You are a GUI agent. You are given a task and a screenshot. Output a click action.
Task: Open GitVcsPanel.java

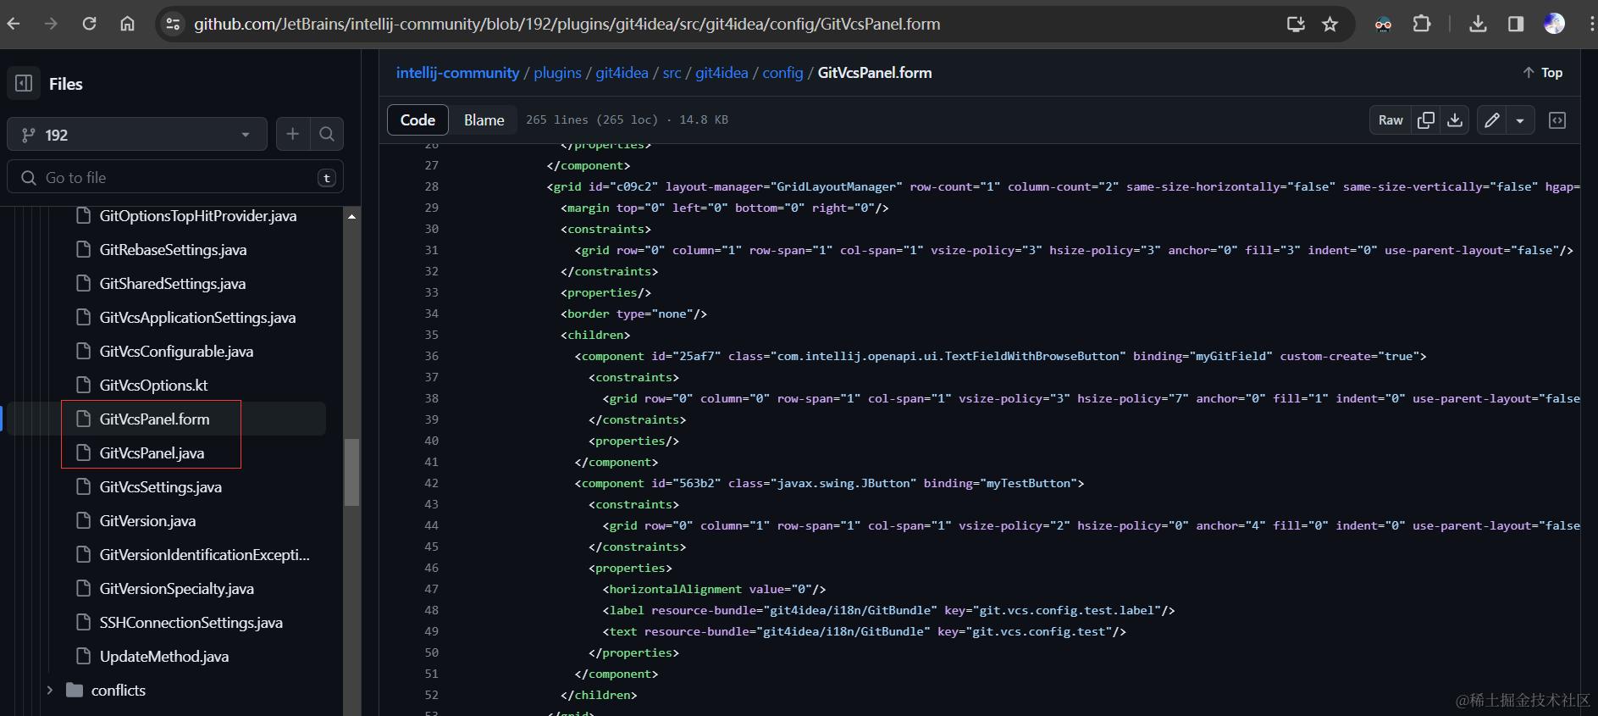(152, 453)
